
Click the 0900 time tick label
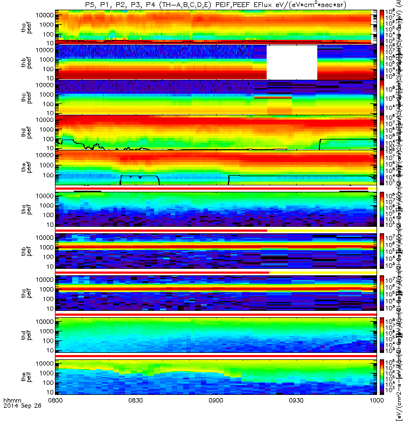point(216,400)
